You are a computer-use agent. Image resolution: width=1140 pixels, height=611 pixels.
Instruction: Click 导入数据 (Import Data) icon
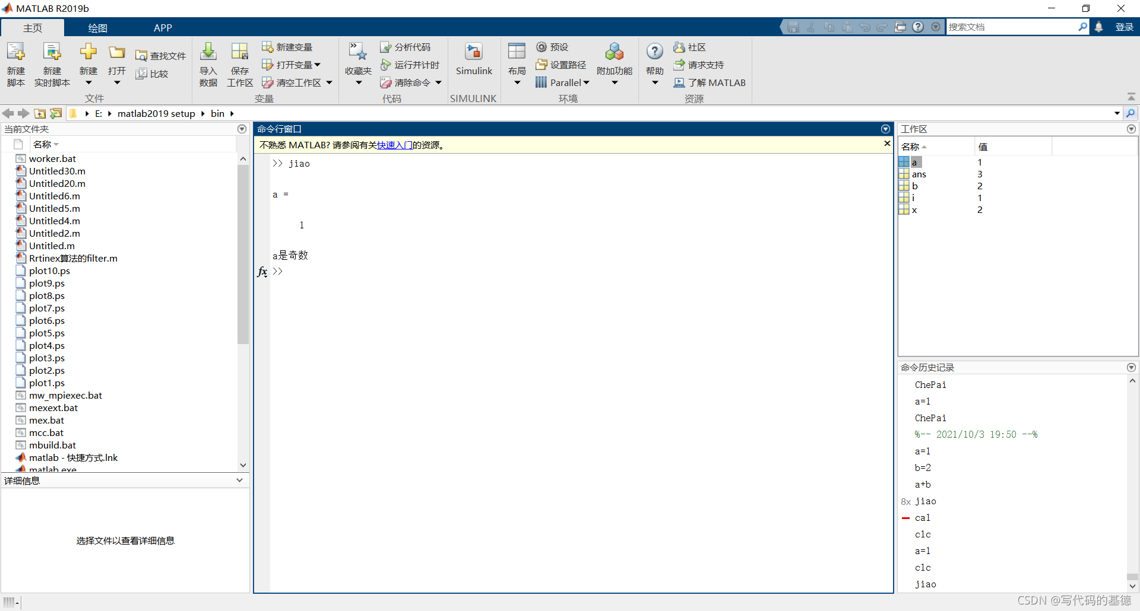coord(208,52)
